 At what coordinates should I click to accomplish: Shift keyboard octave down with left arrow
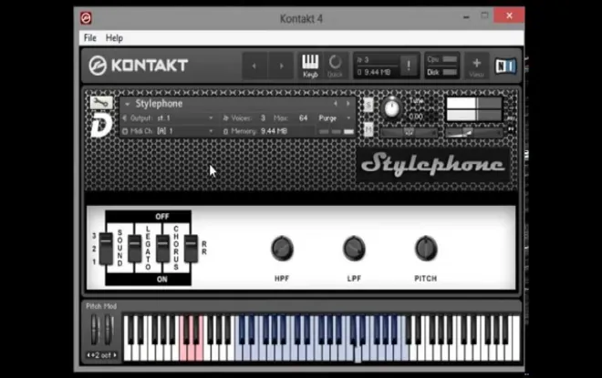(88, 355)
